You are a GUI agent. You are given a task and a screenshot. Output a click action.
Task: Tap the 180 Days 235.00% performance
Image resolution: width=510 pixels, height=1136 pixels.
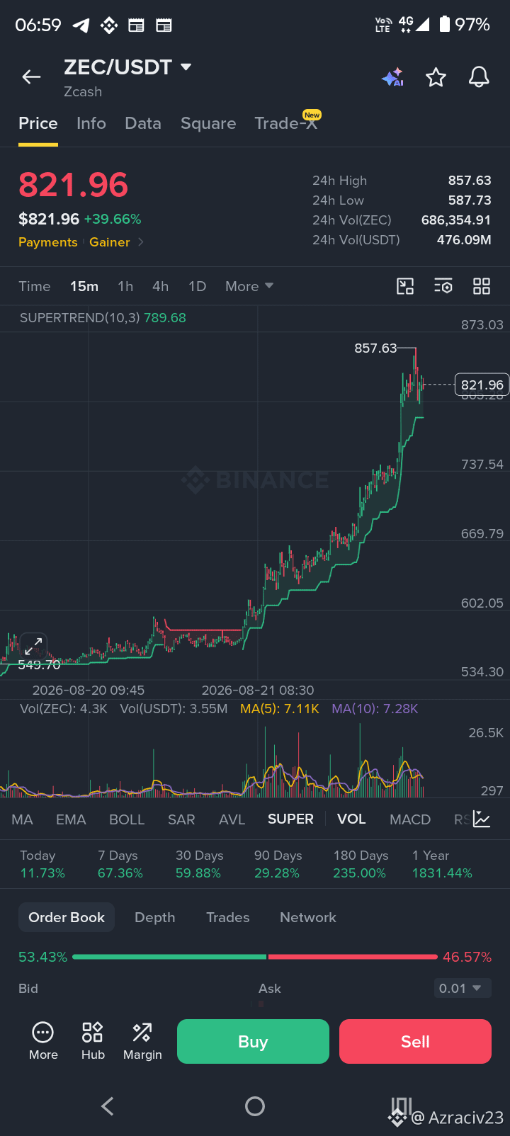[361, 864]
